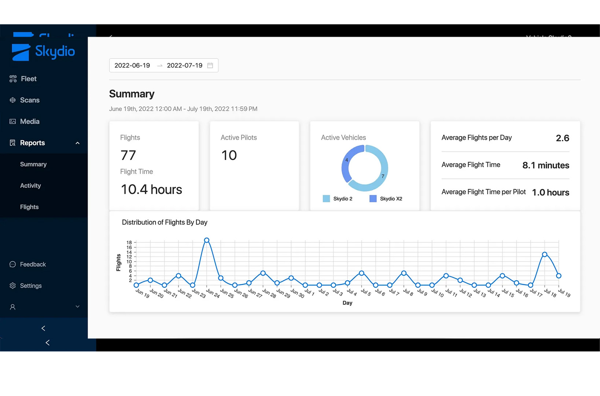Collapse the sidebar using the left chevron

click(43, 328)
